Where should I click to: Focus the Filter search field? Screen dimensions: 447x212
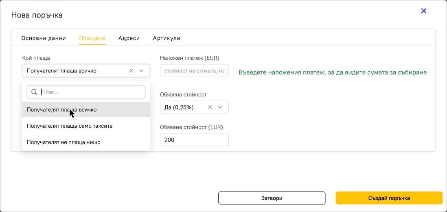coord(86,92)
